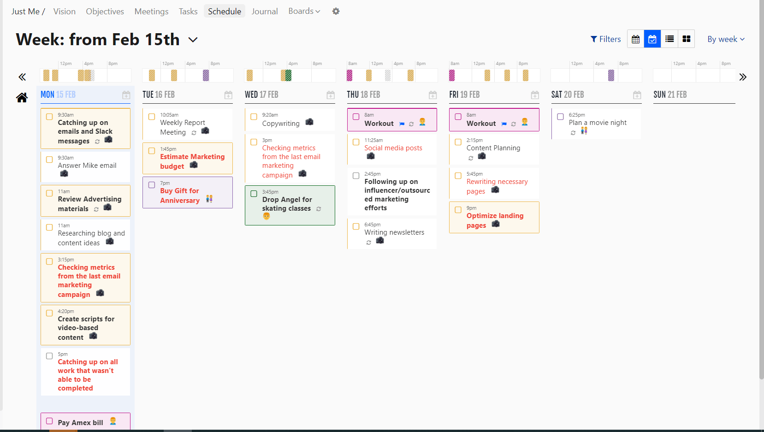Click the blue flag icon on Thursday's Workout
The width and height of the screenshot is (764, 432).
(x=402, y=124)
